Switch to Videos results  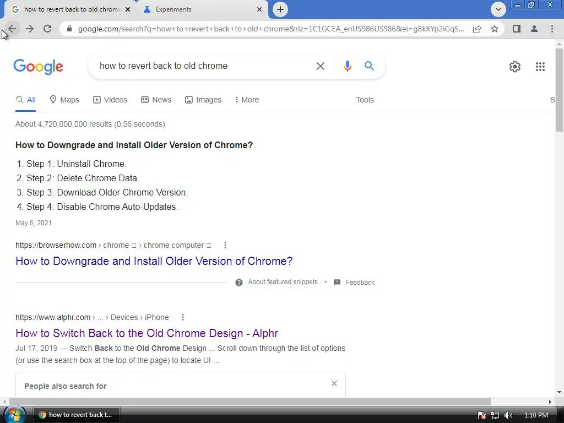point(110,100)
